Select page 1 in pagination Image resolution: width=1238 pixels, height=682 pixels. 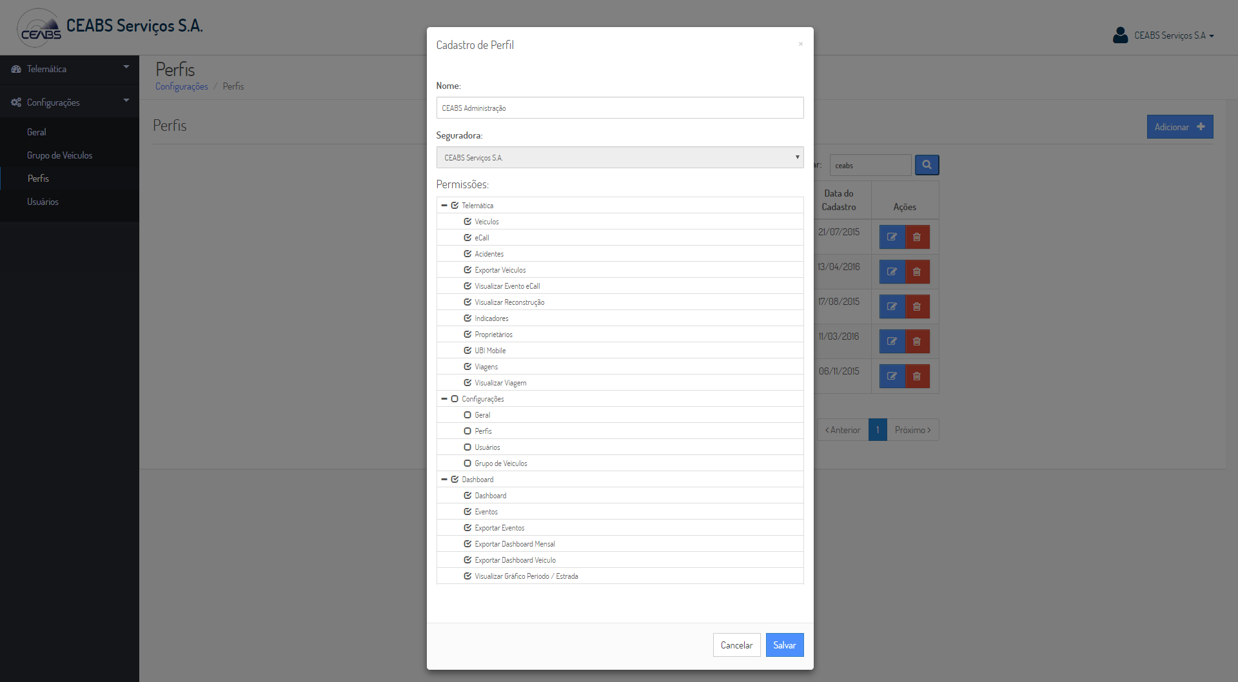pyautogui.click(x=878, y=430)
